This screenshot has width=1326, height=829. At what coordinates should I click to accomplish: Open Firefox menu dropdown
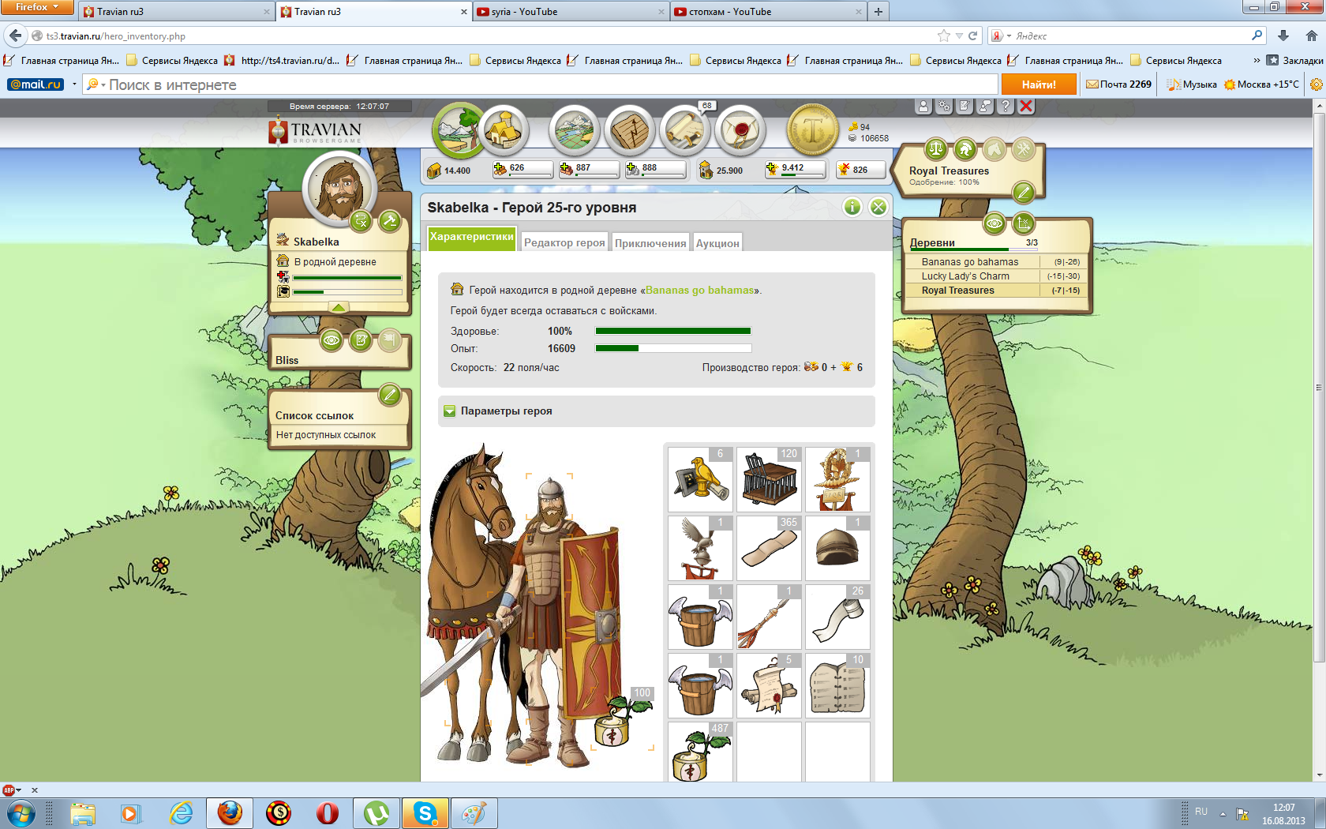[37, 7]
